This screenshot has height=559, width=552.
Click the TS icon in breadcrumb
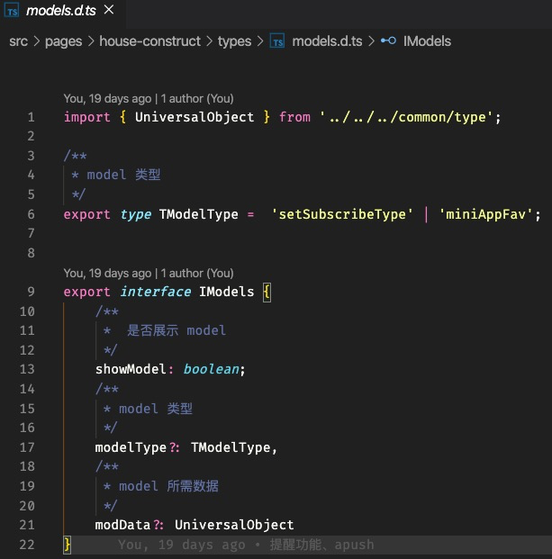(x=277, y=41)
